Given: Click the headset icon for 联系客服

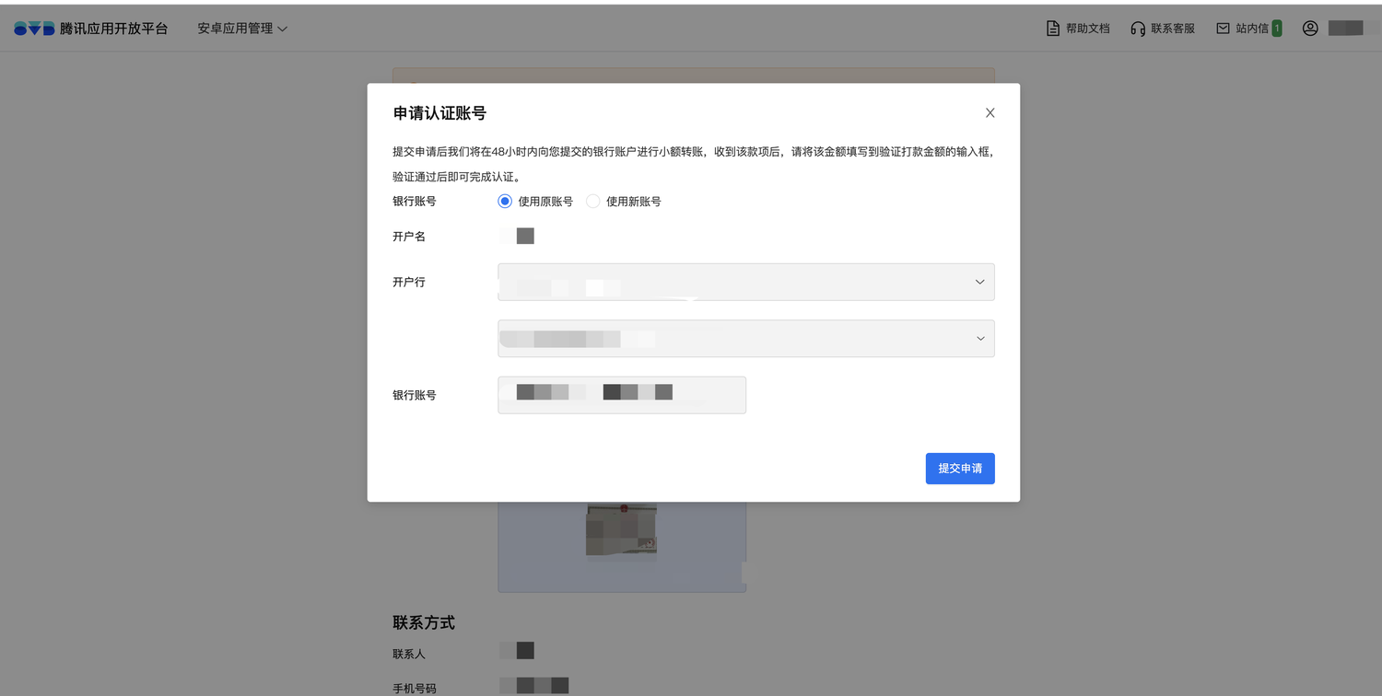Looking at the screenshot, I should pyautogui.click(x=1138, y=29).
